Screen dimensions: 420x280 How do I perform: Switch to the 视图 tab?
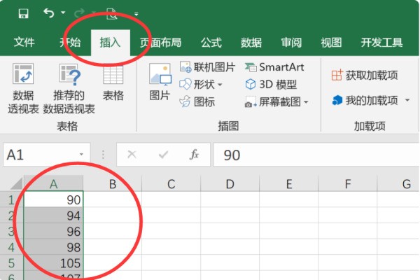(x=332, y=42)
